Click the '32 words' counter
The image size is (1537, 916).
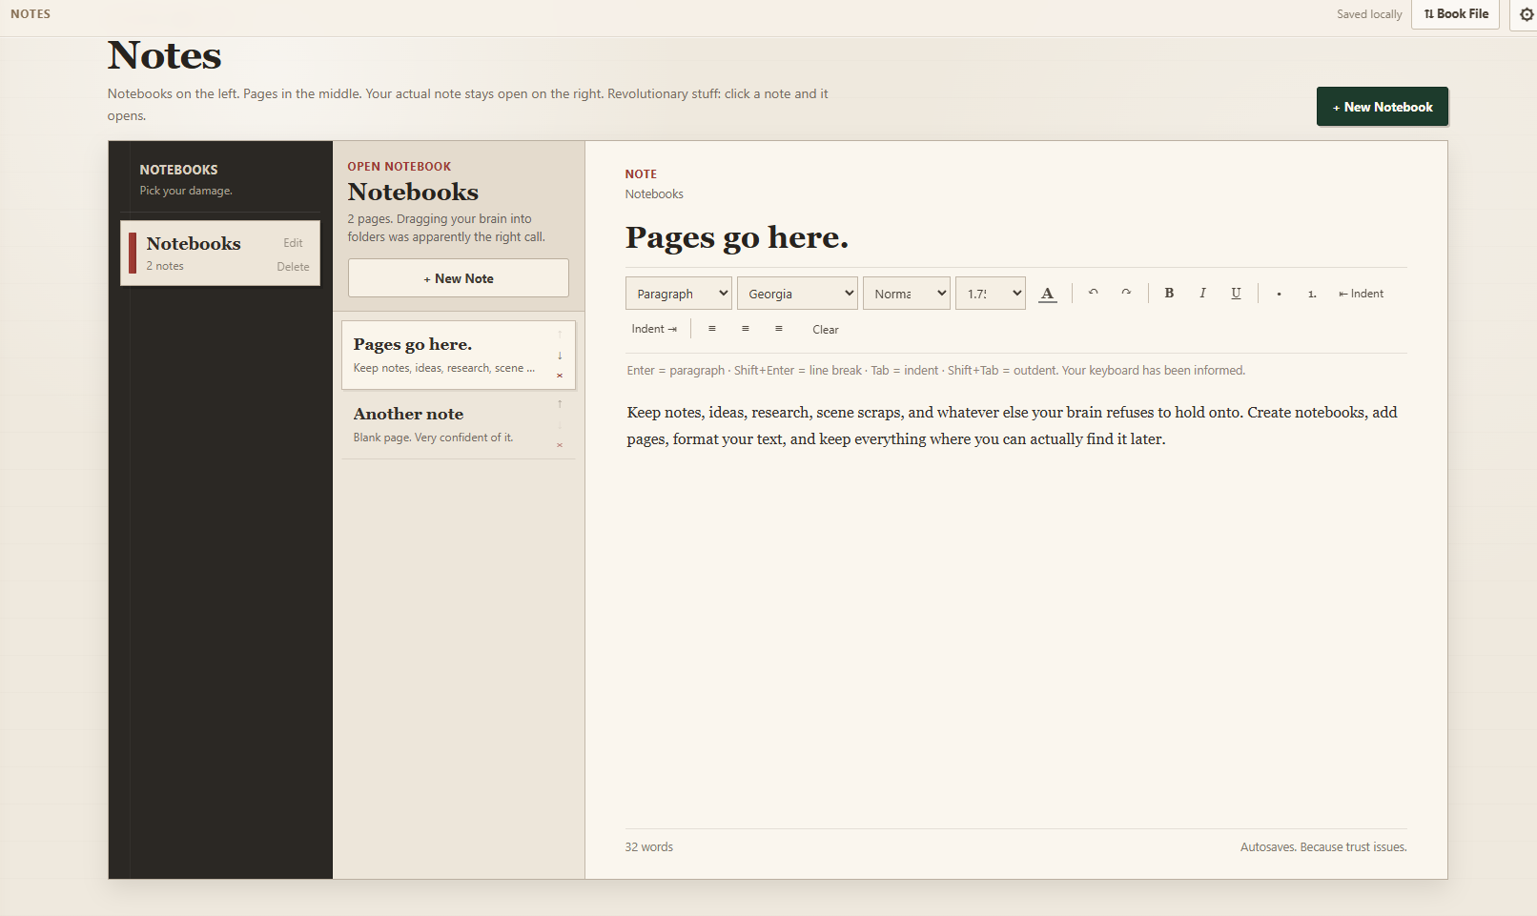point(649,847)
